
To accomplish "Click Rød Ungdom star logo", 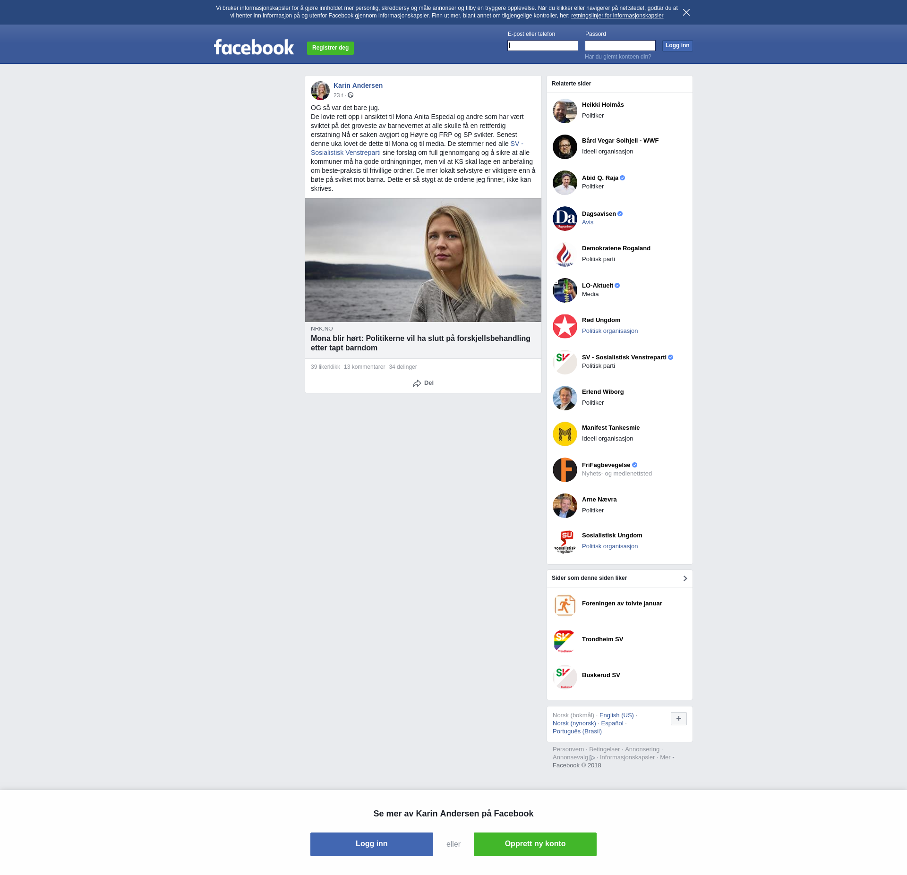I will coord(565,326).
